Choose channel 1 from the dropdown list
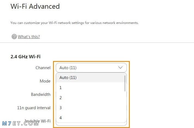The width and height of the screenshot is (194, 128). (90, 88)
